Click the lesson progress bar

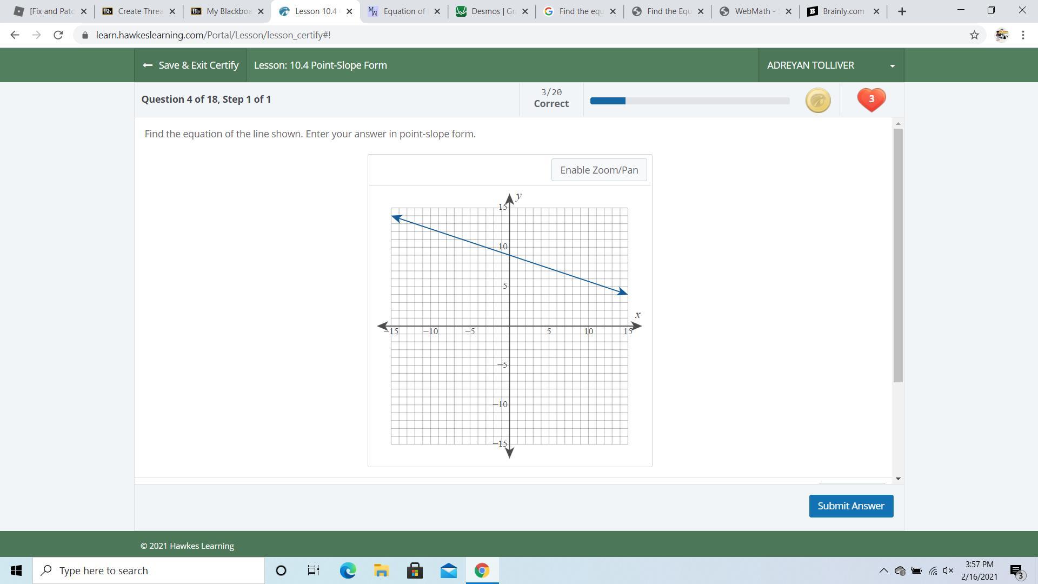[689, 101]
